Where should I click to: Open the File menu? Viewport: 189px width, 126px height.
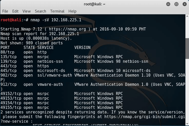pyautogui.click(x=5, y=11)
